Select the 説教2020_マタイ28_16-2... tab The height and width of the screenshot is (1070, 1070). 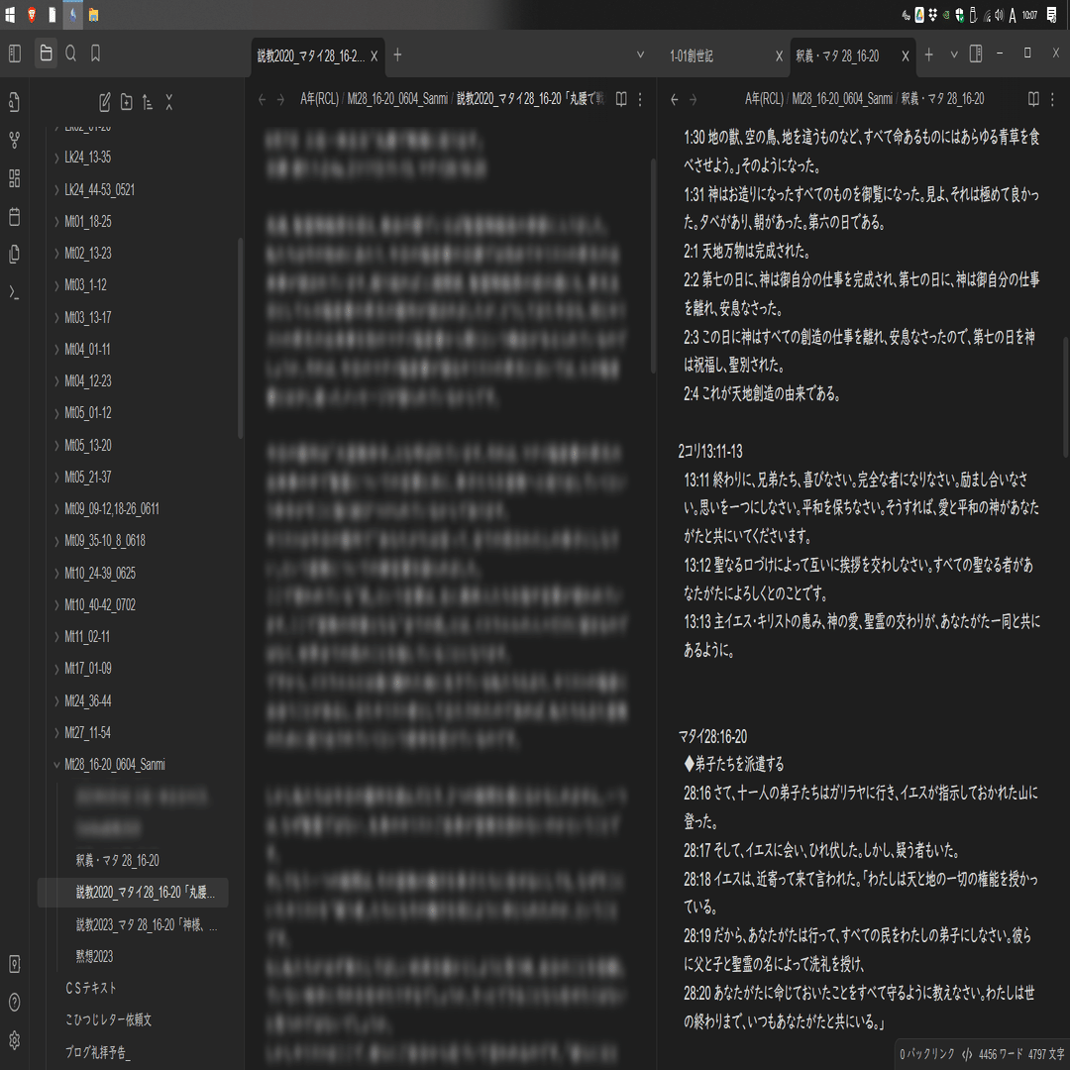click(x=310, y=56)
